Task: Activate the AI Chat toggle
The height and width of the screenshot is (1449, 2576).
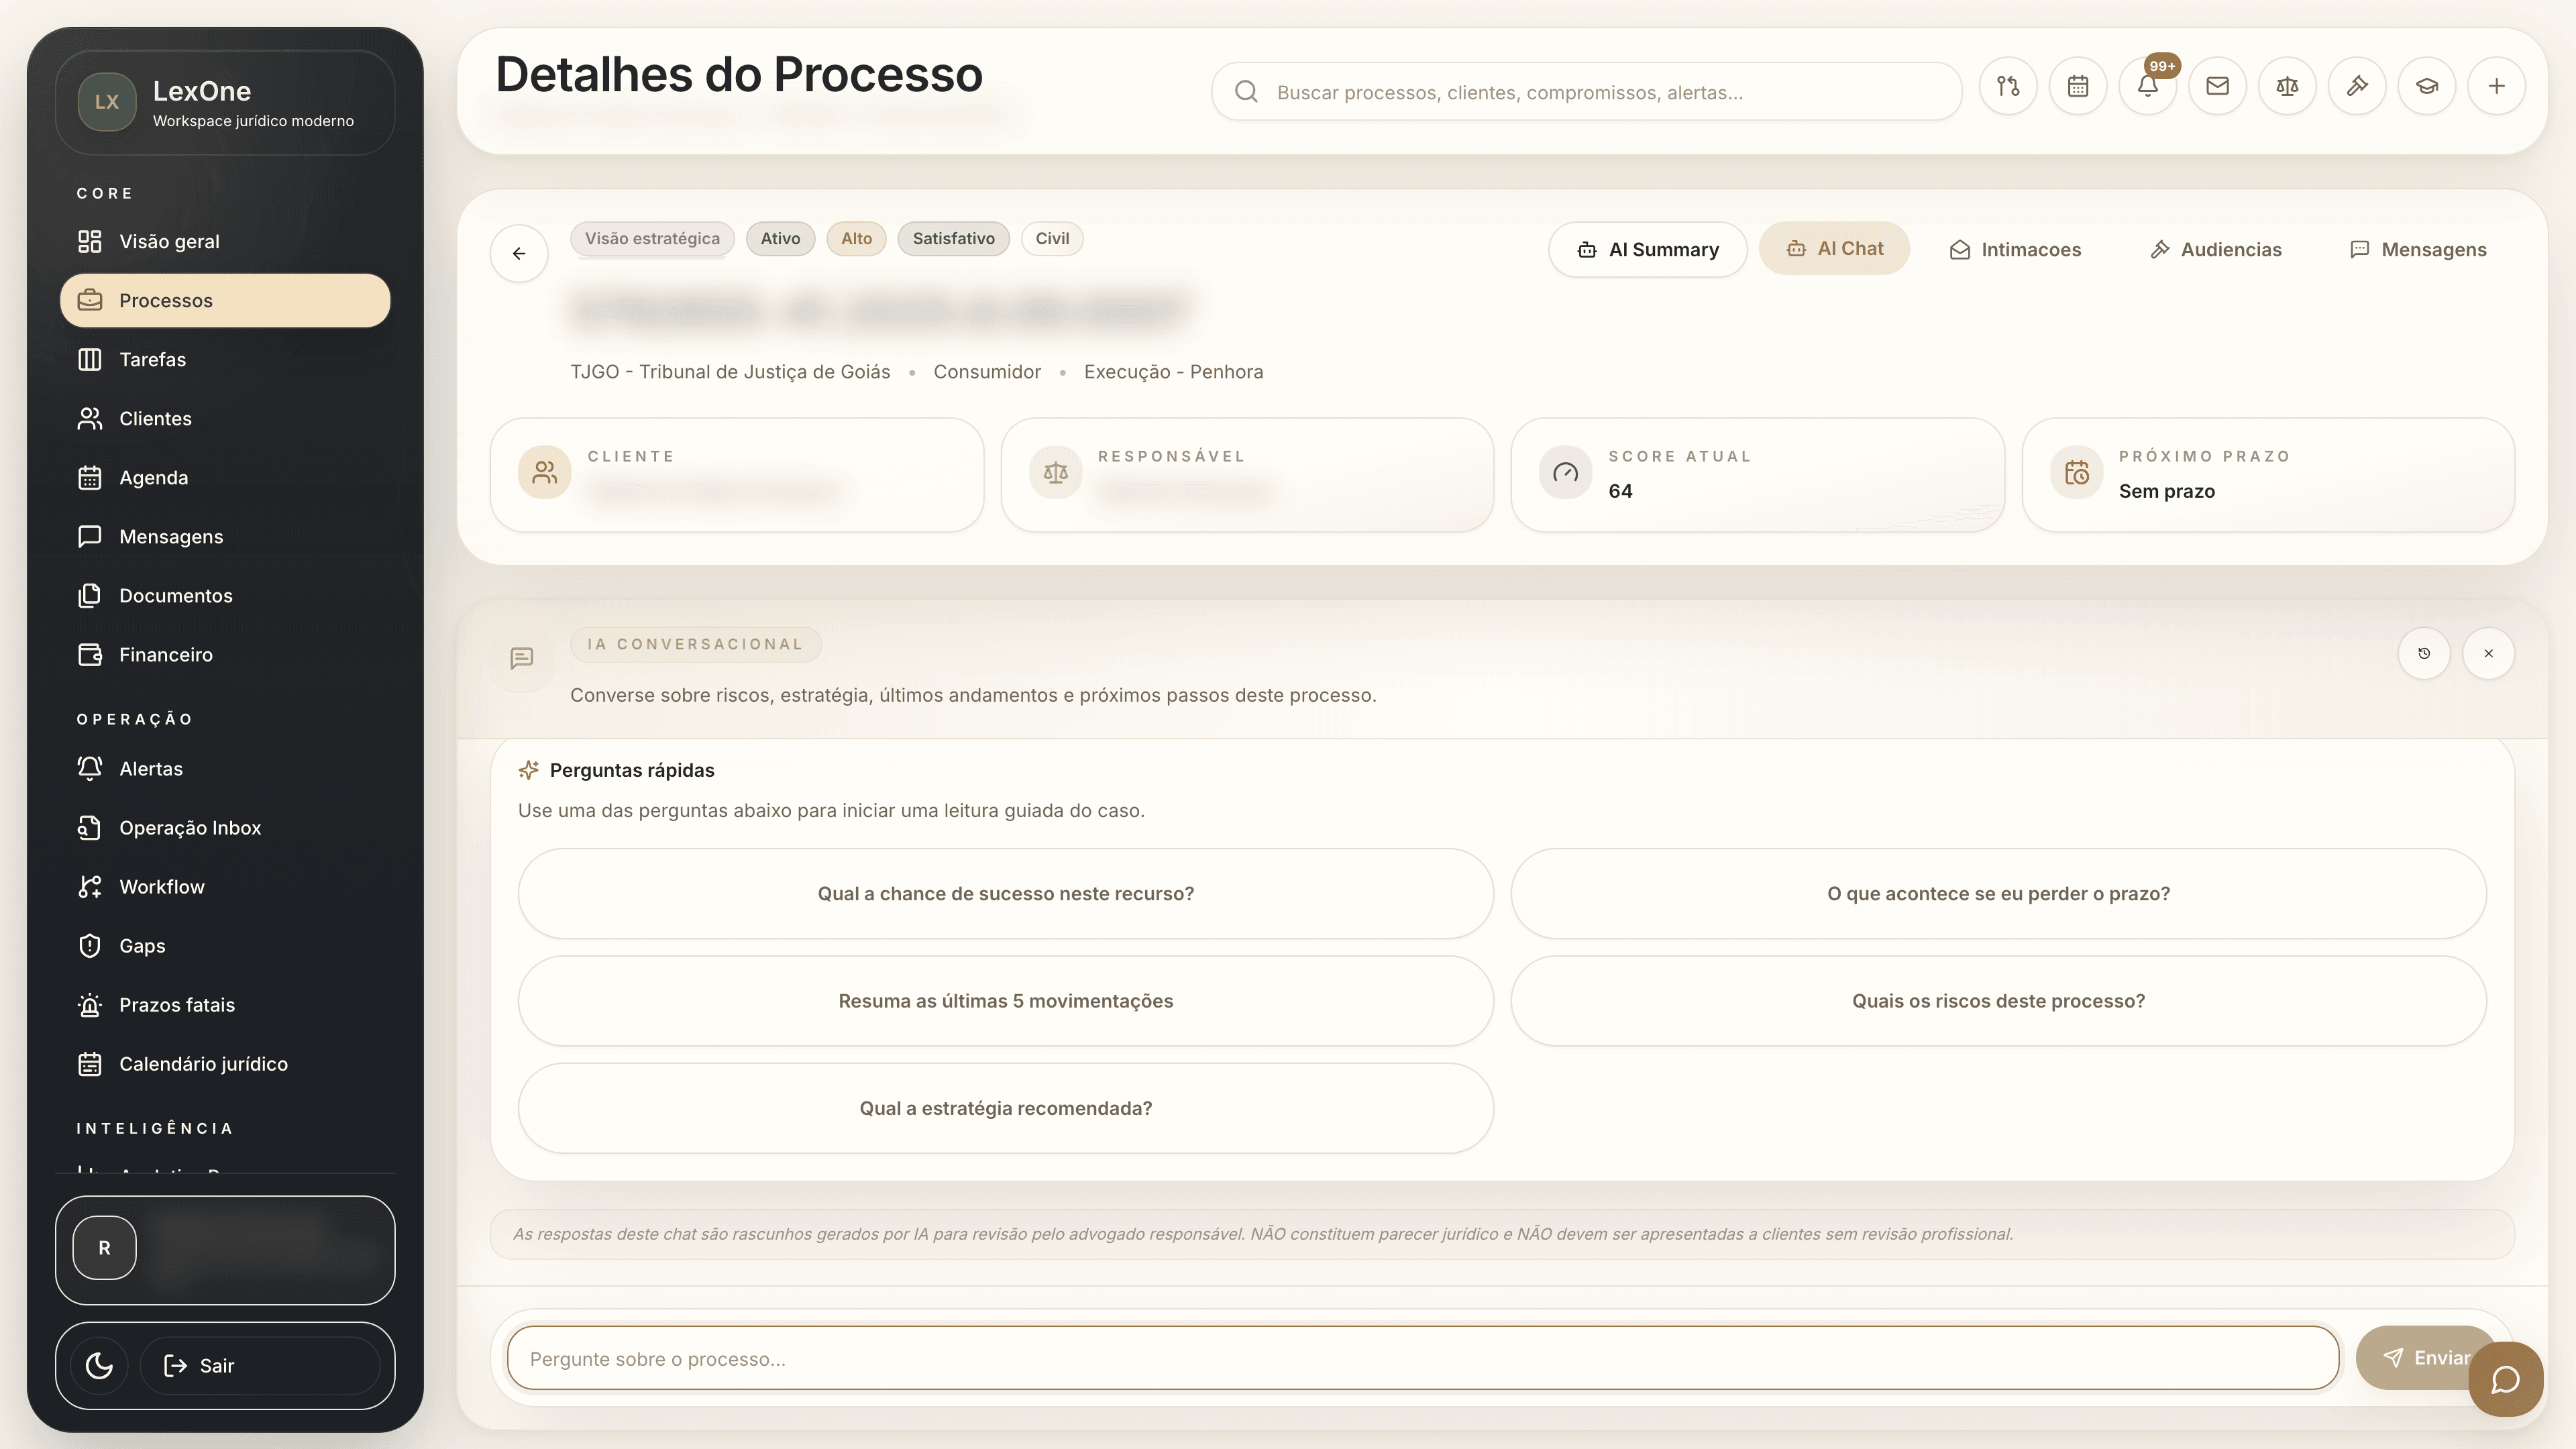Action: 1835,248
